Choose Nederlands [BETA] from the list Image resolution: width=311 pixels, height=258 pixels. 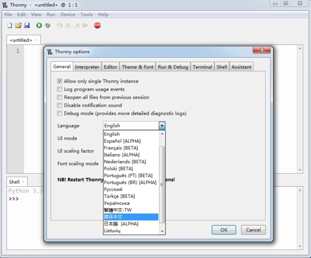pos(131,161)
